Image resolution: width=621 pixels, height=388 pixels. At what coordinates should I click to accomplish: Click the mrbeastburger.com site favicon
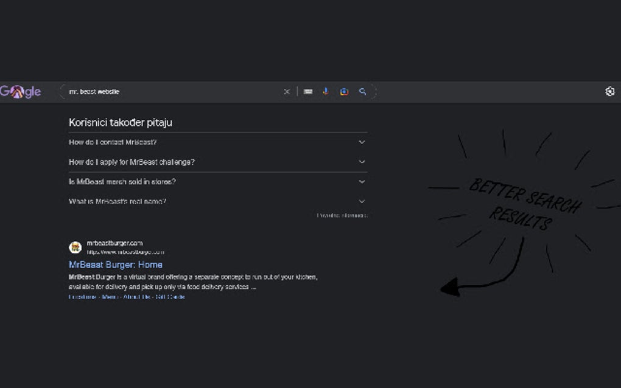point(75,247)
